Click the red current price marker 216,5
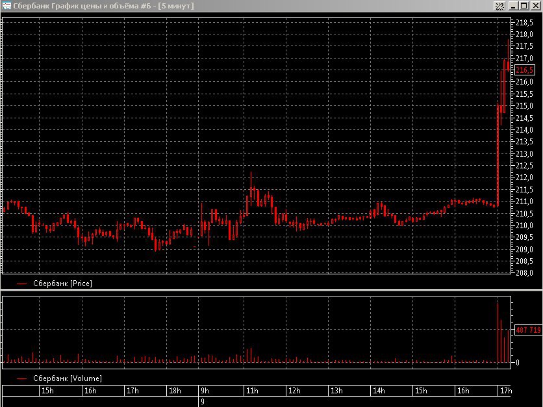 525,70
